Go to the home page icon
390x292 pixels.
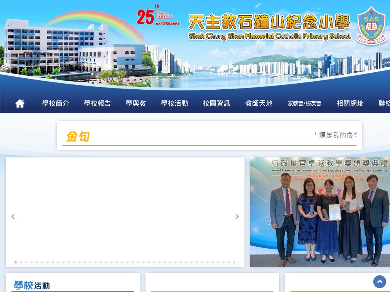[20, 103]
